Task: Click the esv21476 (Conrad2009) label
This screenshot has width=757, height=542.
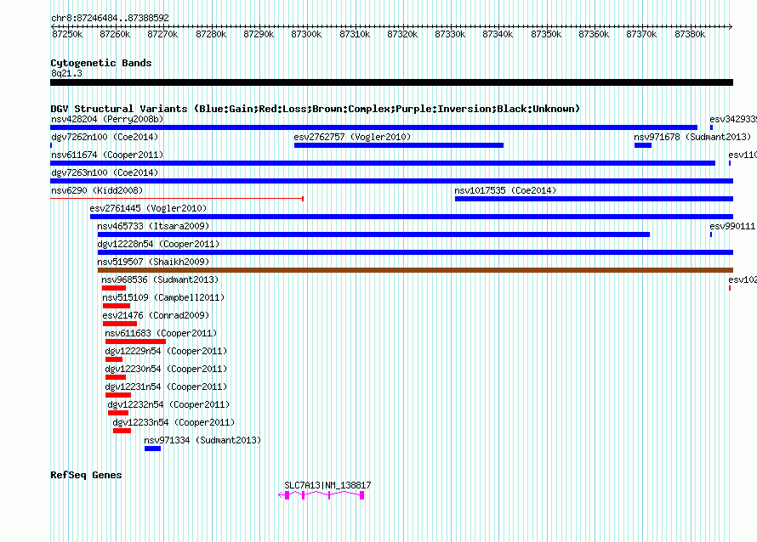Action: click(156, 315)
